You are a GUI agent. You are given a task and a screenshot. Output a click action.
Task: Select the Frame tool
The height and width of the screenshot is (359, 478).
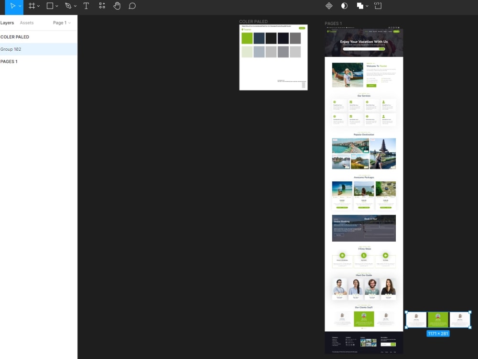tap(32, 6)
